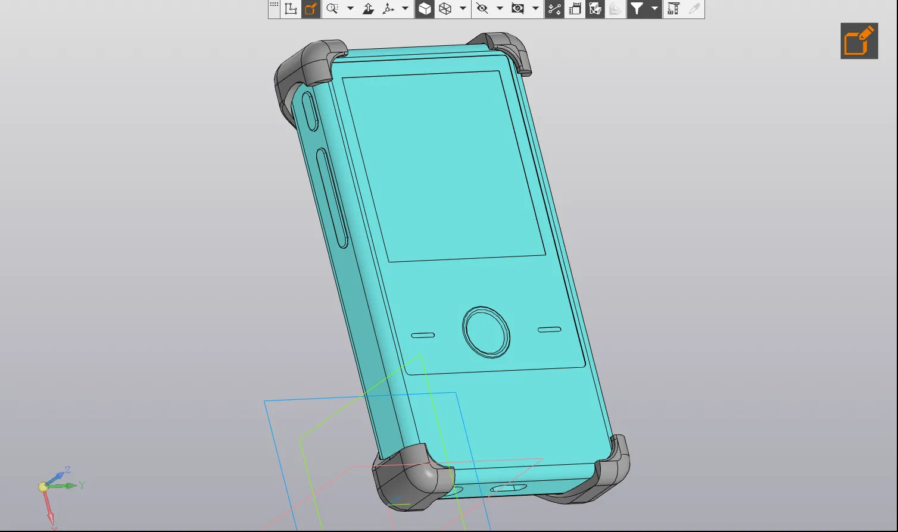This screenshot has width=898, height=532.
Task: Expand the hide objects dropdown arrow
Action: click(500, 9)
